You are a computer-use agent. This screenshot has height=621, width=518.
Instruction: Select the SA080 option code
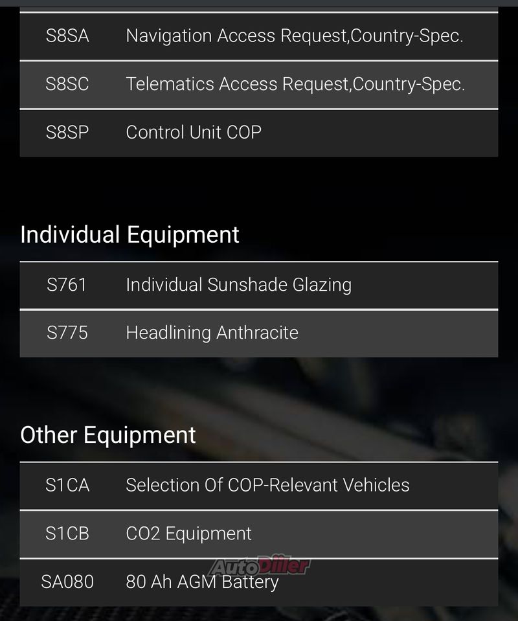coord(67,581)
